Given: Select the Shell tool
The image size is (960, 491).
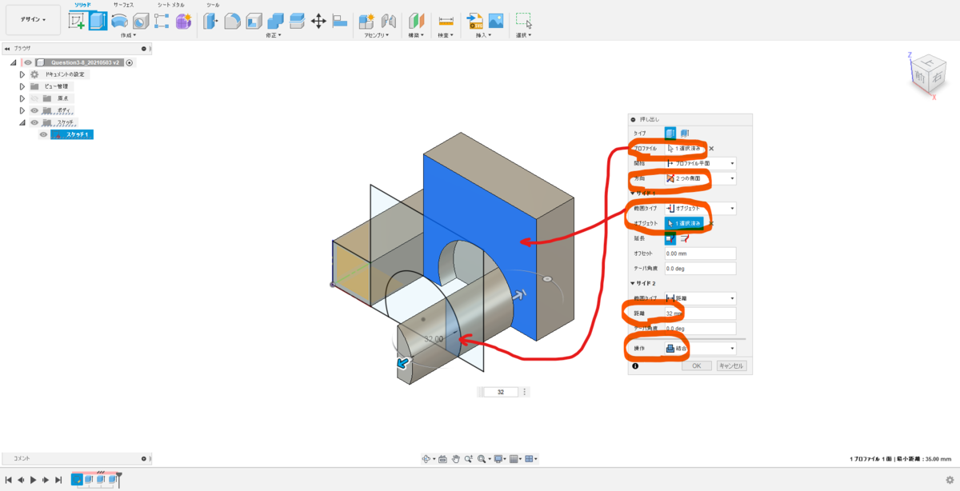Looking at the screenshot, I should point(254,21).
